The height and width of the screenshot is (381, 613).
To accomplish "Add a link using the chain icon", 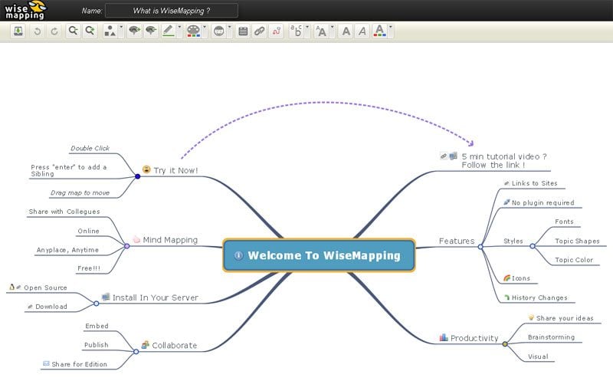I will point(259,31).
